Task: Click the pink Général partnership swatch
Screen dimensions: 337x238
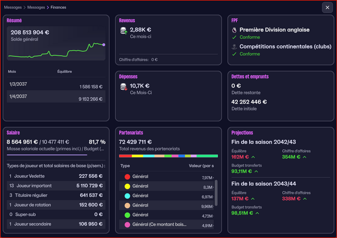Action: 127,225
